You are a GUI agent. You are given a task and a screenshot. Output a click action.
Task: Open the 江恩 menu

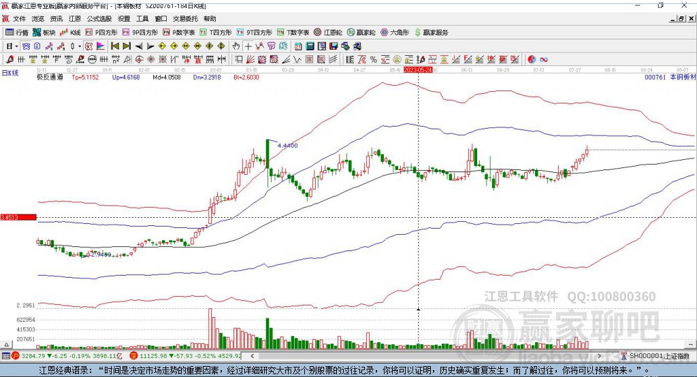click(x=75, y=18)
